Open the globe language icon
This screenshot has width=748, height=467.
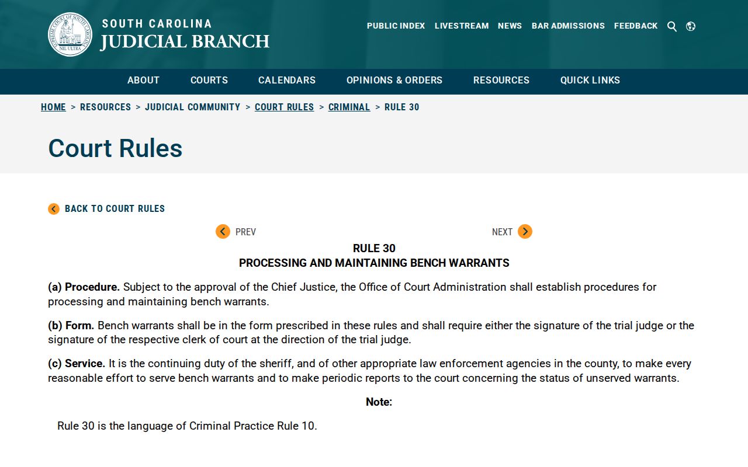691,26
